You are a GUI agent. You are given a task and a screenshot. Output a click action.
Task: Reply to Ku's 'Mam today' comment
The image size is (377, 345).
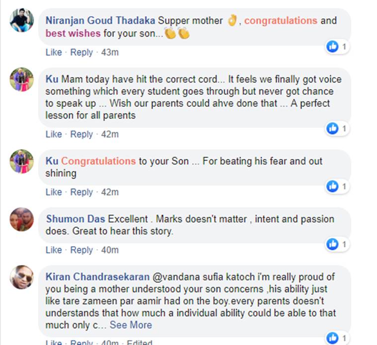[81, 134]
